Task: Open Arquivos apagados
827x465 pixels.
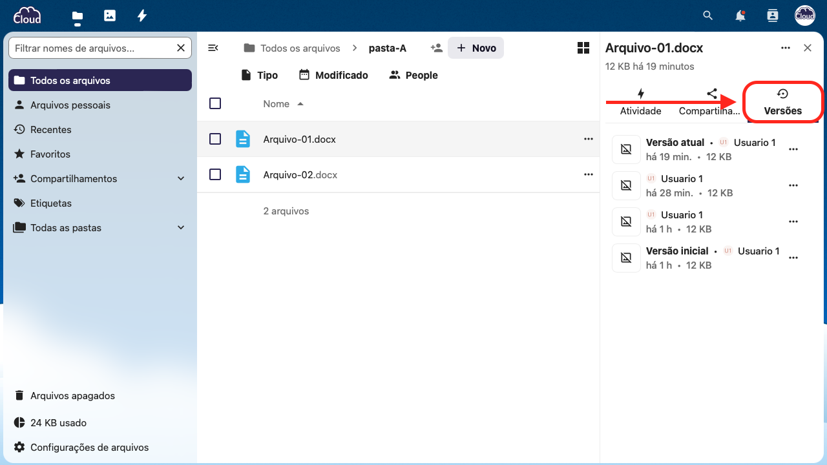Action: point(100,395)
